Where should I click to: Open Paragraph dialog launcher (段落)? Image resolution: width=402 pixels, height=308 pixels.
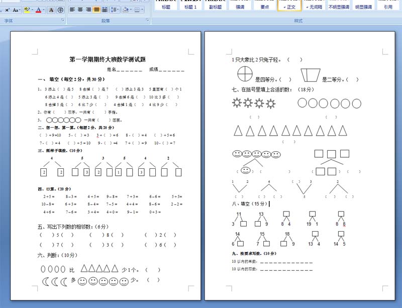coord(147,20)
